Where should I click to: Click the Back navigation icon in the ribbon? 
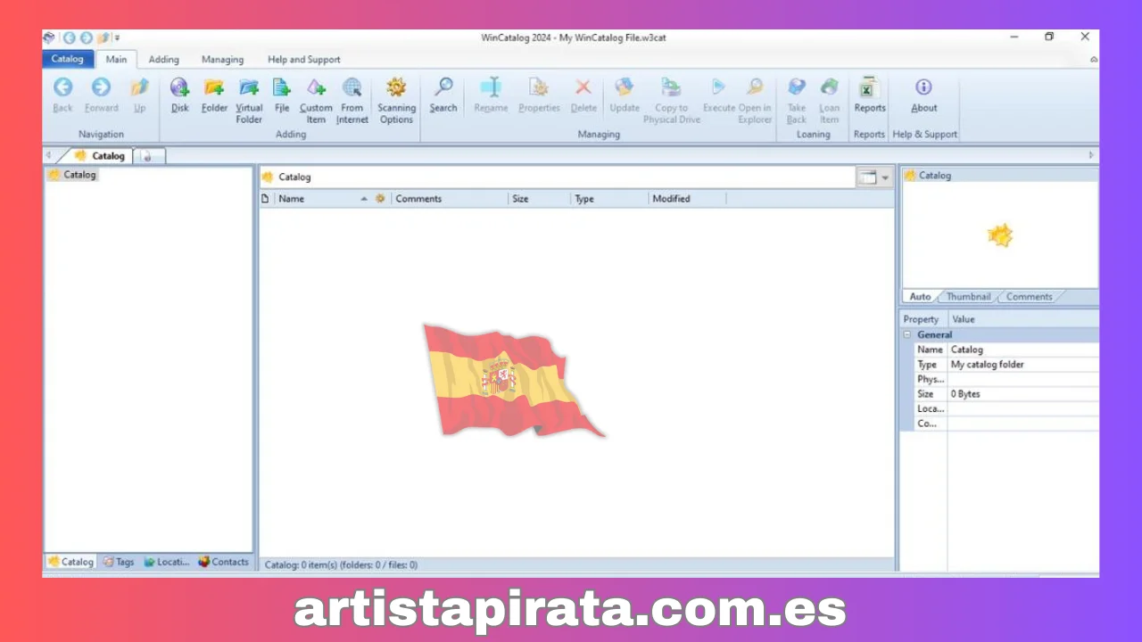62,87
